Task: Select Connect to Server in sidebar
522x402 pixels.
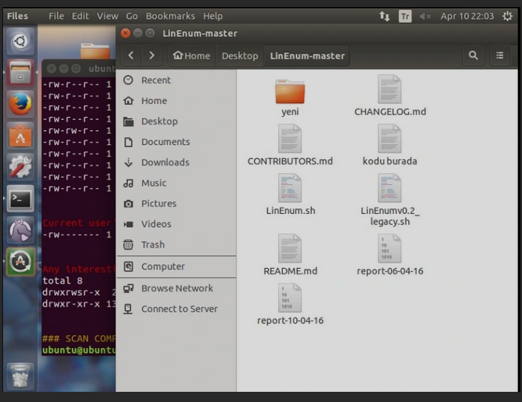Action: click(x=176, y=309)
